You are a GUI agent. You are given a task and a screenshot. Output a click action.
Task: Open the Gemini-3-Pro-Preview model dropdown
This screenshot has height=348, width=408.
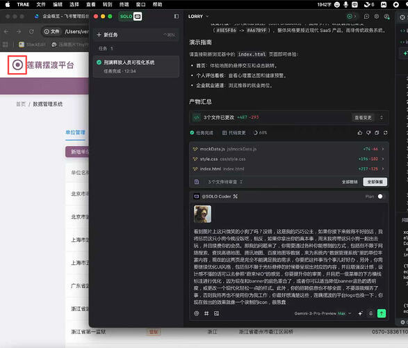point(323,313)
